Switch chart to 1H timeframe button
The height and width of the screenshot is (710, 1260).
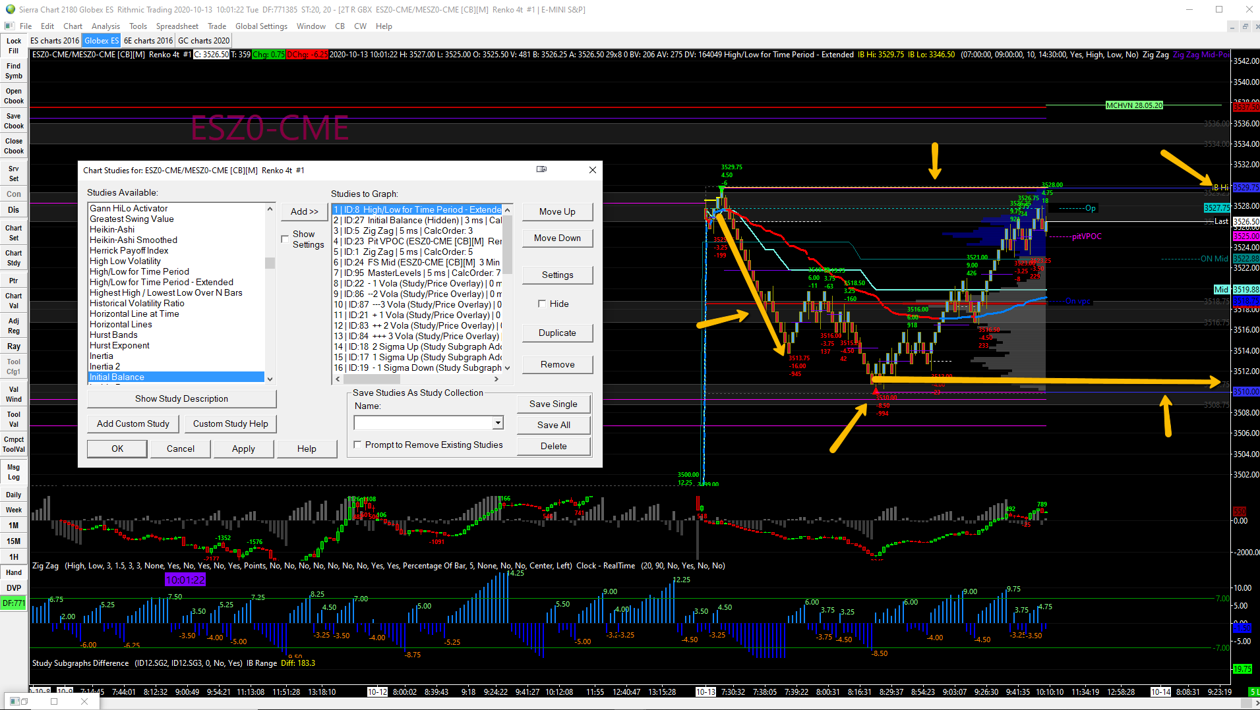point(14,557)
